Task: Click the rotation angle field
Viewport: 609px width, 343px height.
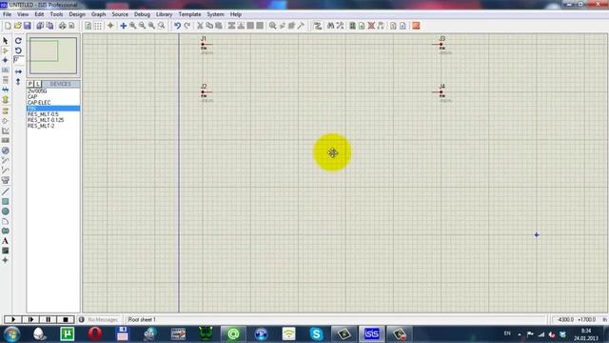Action: tap(18, 60)
